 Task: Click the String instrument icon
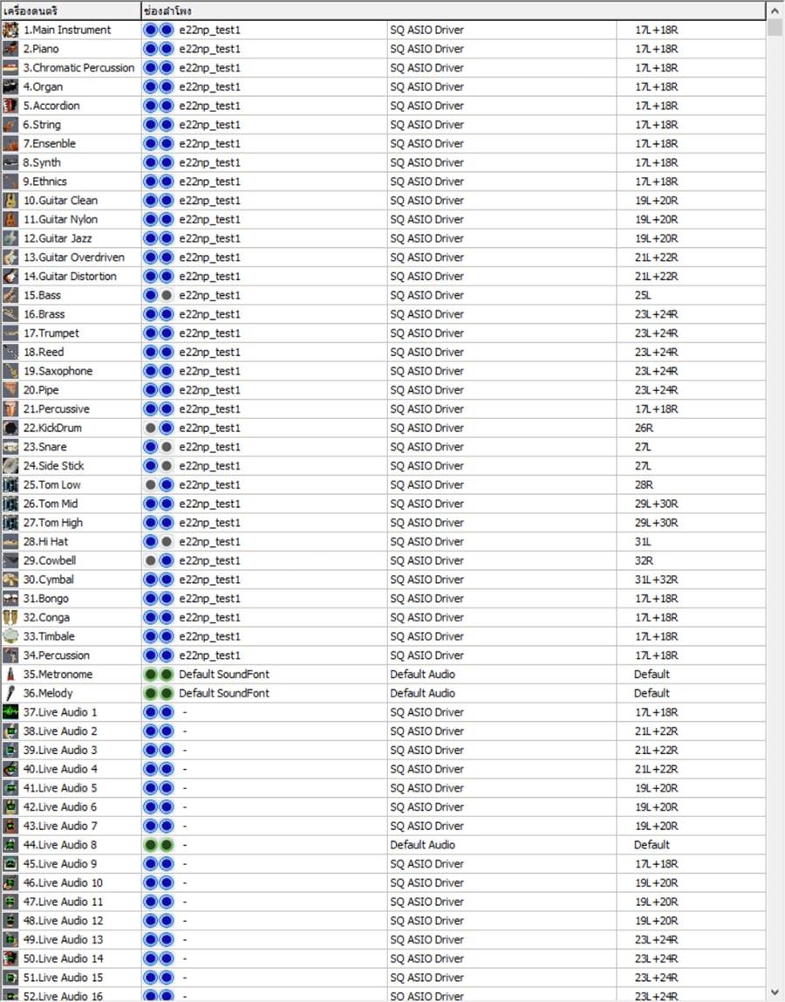coord(10,125)
